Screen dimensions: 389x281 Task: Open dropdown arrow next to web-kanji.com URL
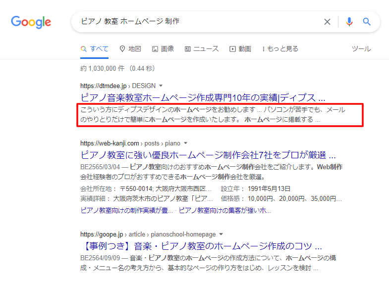(x=185, y=143)
